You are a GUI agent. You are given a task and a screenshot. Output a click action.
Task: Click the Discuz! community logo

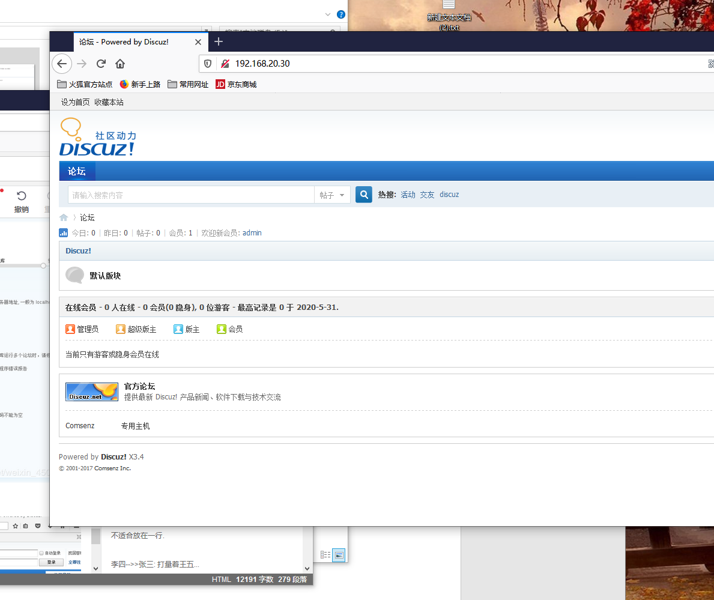click(96, 136)
